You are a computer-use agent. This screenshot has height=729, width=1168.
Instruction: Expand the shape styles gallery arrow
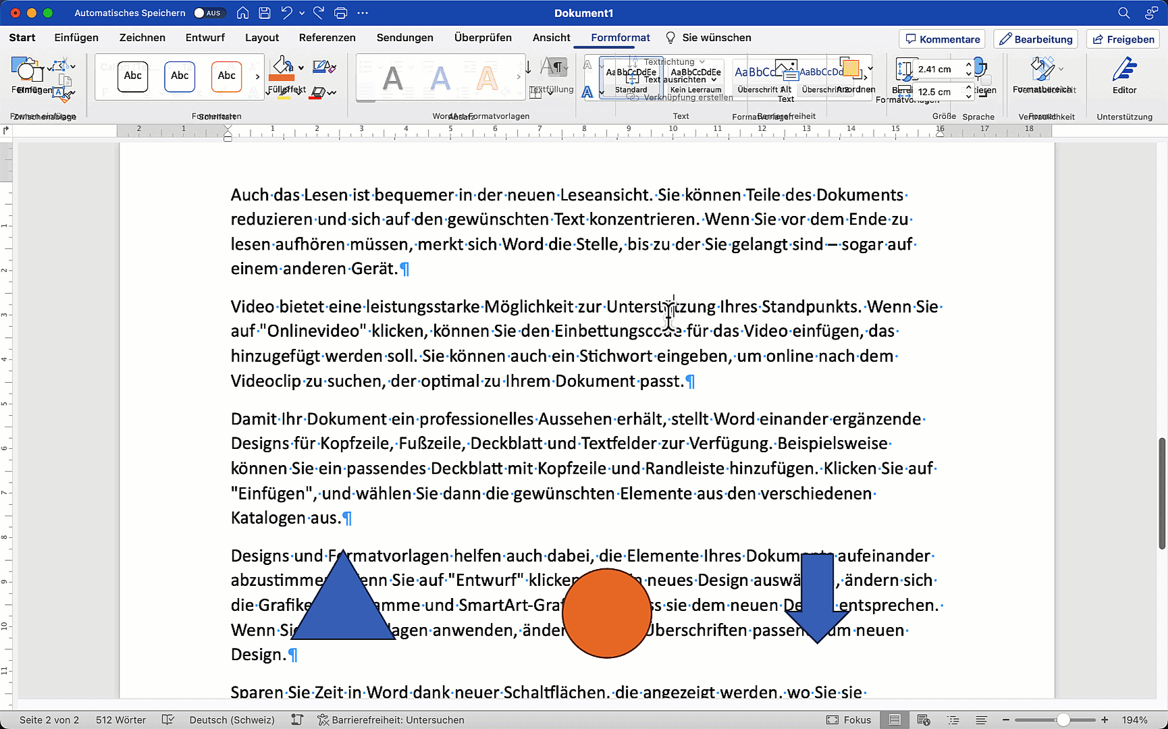[257, 76]
